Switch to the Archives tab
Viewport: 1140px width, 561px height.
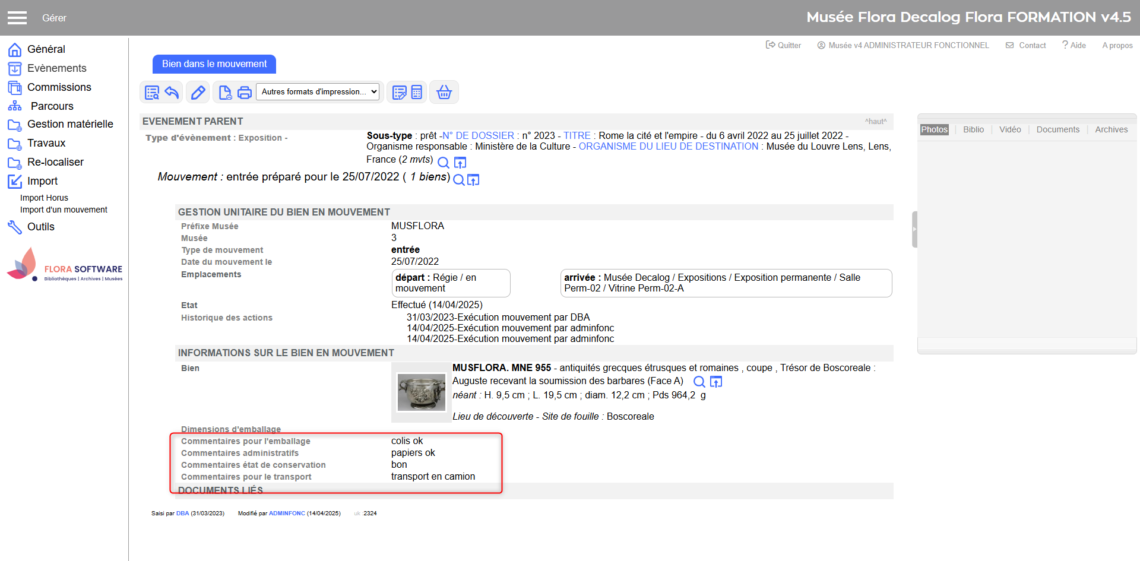1111,129
